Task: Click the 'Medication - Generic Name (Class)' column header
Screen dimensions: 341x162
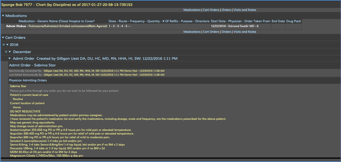Action: [57, 21]
